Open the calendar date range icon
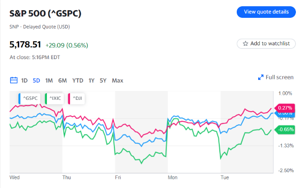The image size is (300, 188). pos(14,80)
